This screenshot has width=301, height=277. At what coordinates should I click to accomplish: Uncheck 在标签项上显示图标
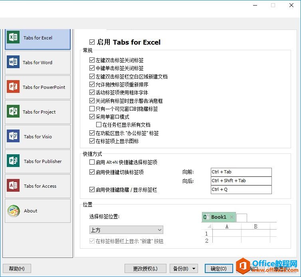(92, 141)
